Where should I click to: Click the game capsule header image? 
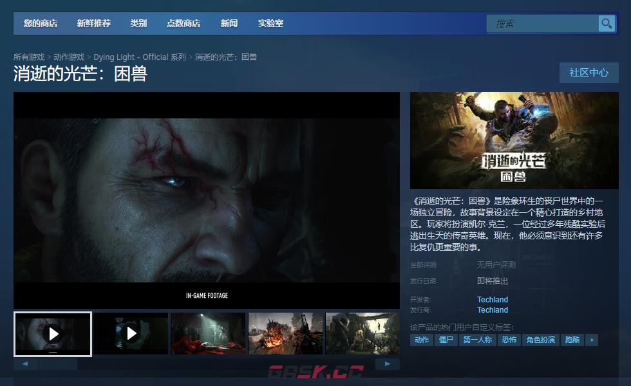(x=514, y=140)
